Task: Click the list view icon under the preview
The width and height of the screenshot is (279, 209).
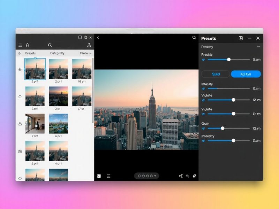Action: pyautogui.click(x=108, y=176)
